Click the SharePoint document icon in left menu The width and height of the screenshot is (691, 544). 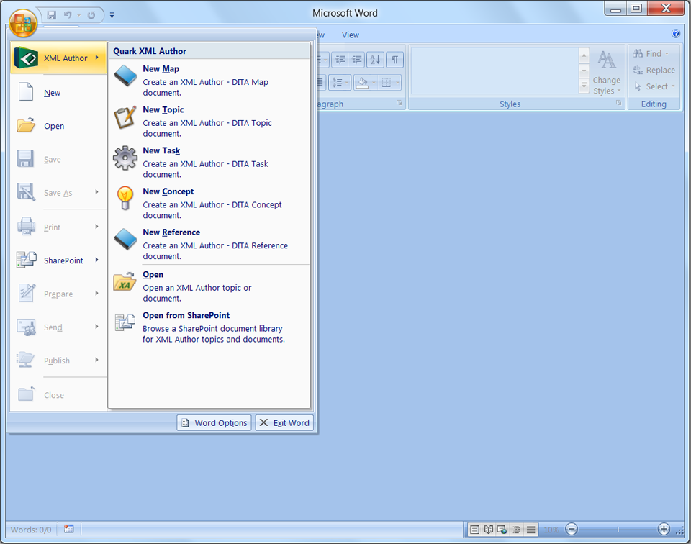coord(26,260)
